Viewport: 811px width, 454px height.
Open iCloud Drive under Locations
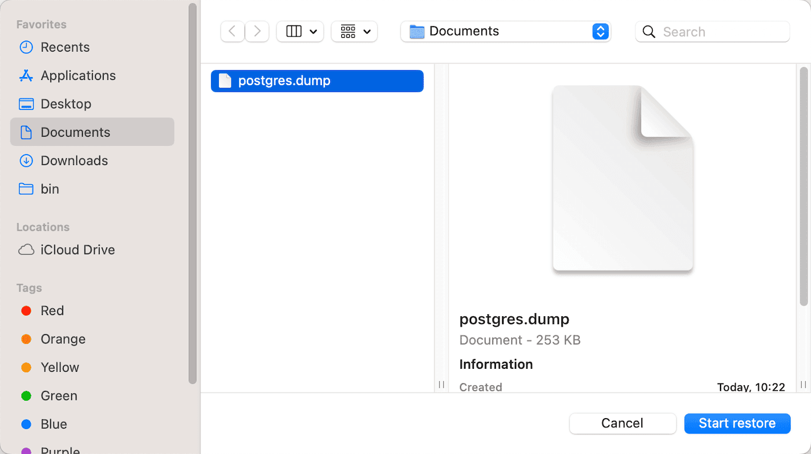78,250
